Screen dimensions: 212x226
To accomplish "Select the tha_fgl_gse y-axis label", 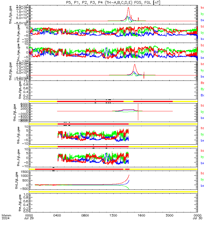I will click(x=15, y=113).
